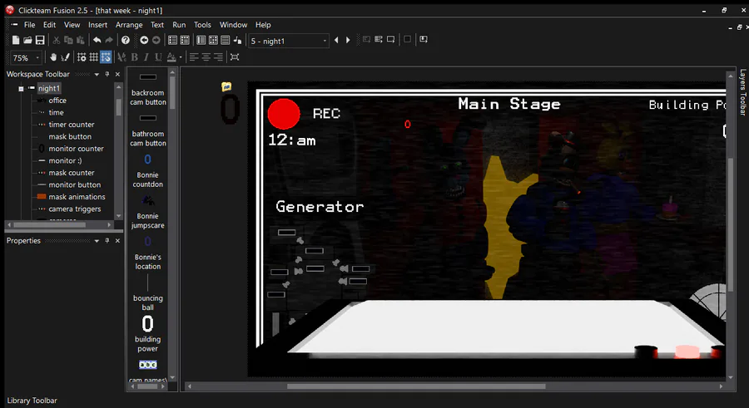The image size is (749, 408).
Task: Select 'Bonnie jumpscare' in object list
Action: point(147,212)
